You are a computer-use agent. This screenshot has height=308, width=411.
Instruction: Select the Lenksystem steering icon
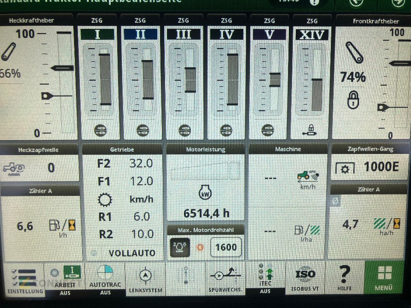[x=145, y=277]
